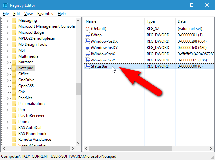The width and height of the screenshot is (215, 160).
Task: Expand the Microsoft Management Console key
Action: coord(7,27)
